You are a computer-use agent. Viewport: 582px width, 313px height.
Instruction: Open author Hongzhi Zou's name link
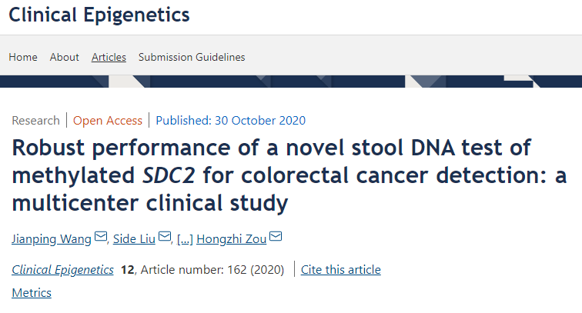[231, 238]
